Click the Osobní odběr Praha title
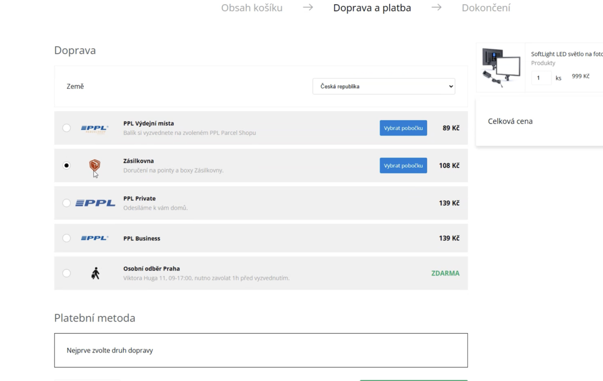 [151, 269]
